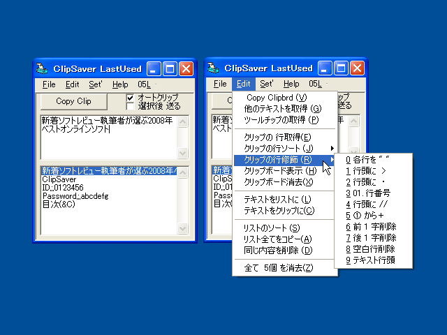Choose リスト全てをコピー(A) menu item

284,239
